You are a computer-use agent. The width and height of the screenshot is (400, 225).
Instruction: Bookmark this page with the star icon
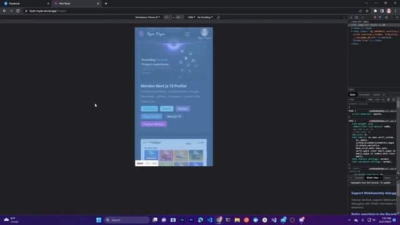(x=367, y=11)
